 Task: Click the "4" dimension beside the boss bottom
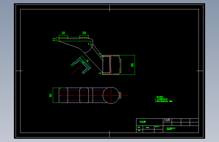(x=99, y=73)
